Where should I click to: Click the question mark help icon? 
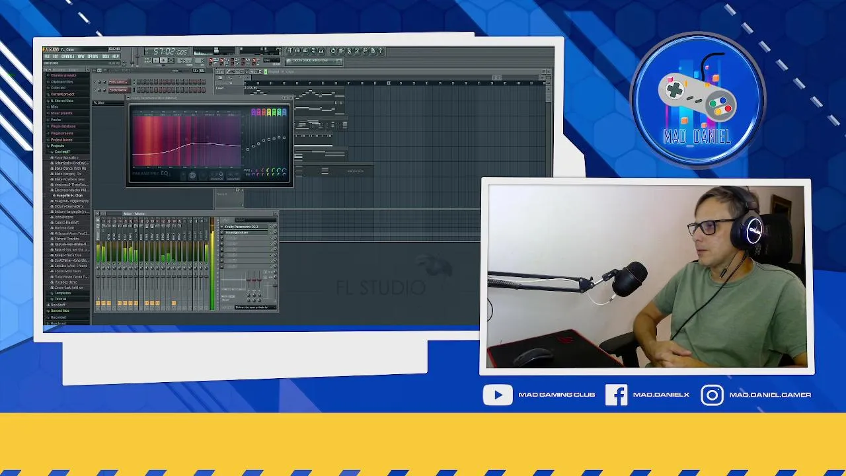381,50
